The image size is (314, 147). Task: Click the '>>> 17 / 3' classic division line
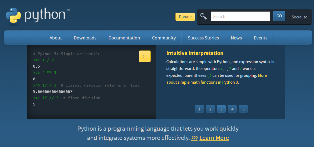coord(86,85)
